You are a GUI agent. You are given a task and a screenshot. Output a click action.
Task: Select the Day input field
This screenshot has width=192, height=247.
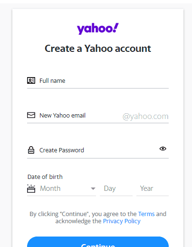116,188
